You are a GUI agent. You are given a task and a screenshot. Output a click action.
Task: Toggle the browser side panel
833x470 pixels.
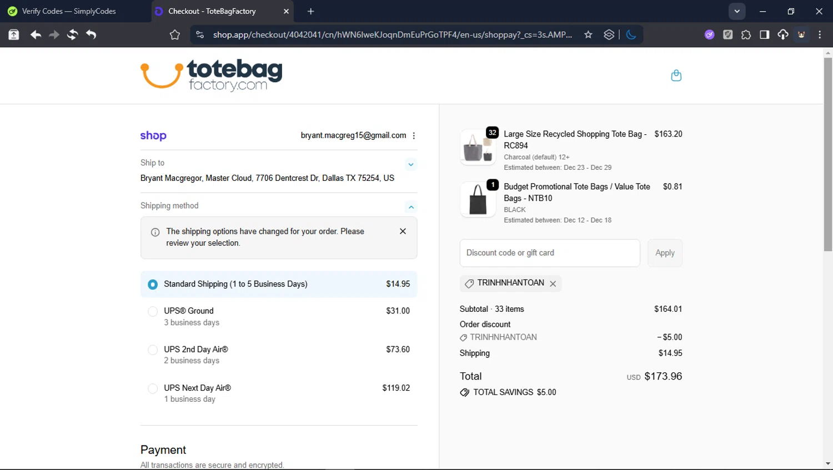pos(765,35)
